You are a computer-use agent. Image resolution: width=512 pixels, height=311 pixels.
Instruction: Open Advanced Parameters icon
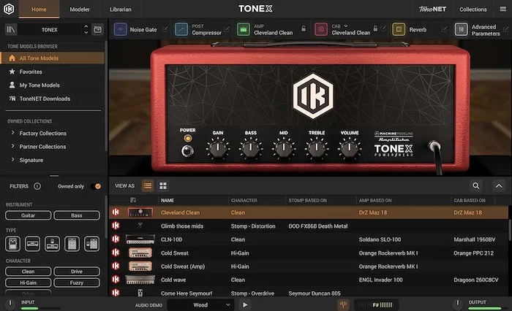(461, 30)
